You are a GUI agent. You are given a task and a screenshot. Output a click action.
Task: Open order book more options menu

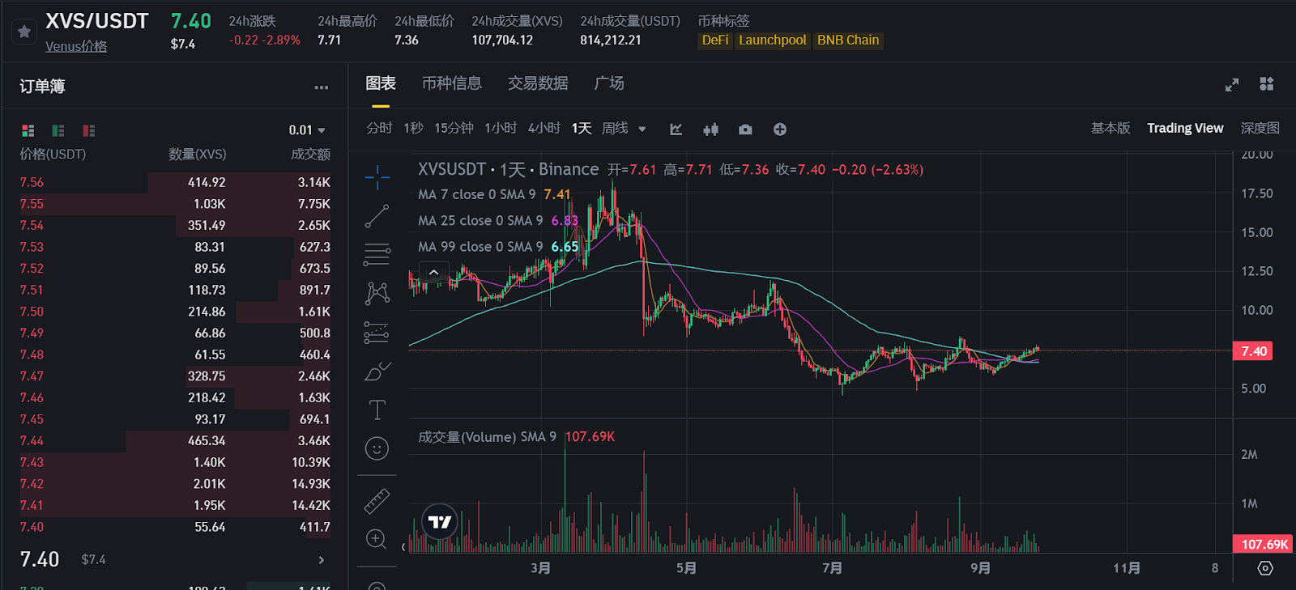tap(322, 87)
